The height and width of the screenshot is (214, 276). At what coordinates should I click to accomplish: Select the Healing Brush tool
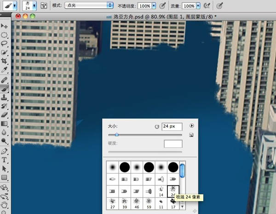(4, 80)
